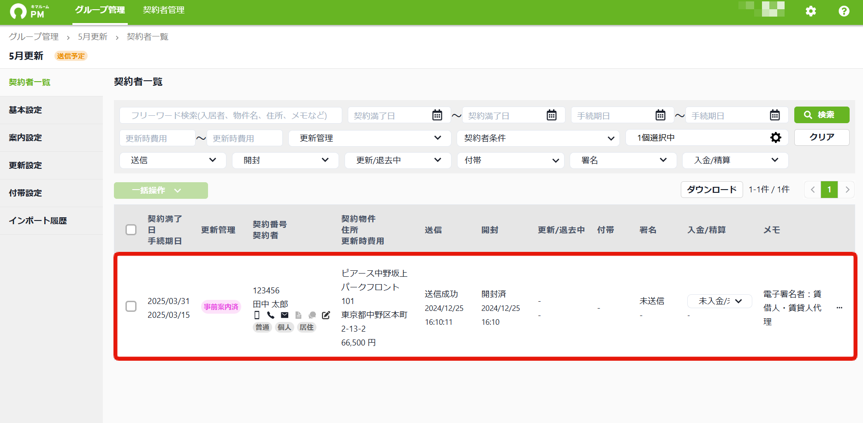The image size is (863, 423).
Task: Click the フリーワード検索 input field
Action: coord(231,115)
